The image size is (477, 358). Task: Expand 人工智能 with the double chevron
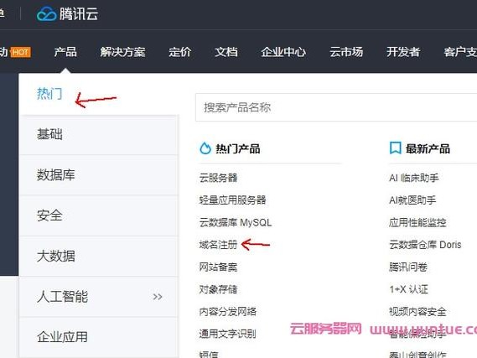coord(158,297)
